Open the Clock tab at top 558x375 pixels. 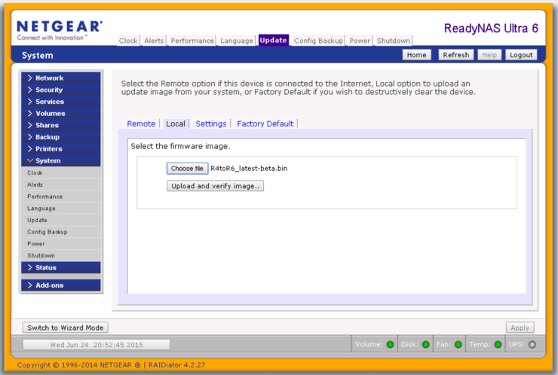128,41
